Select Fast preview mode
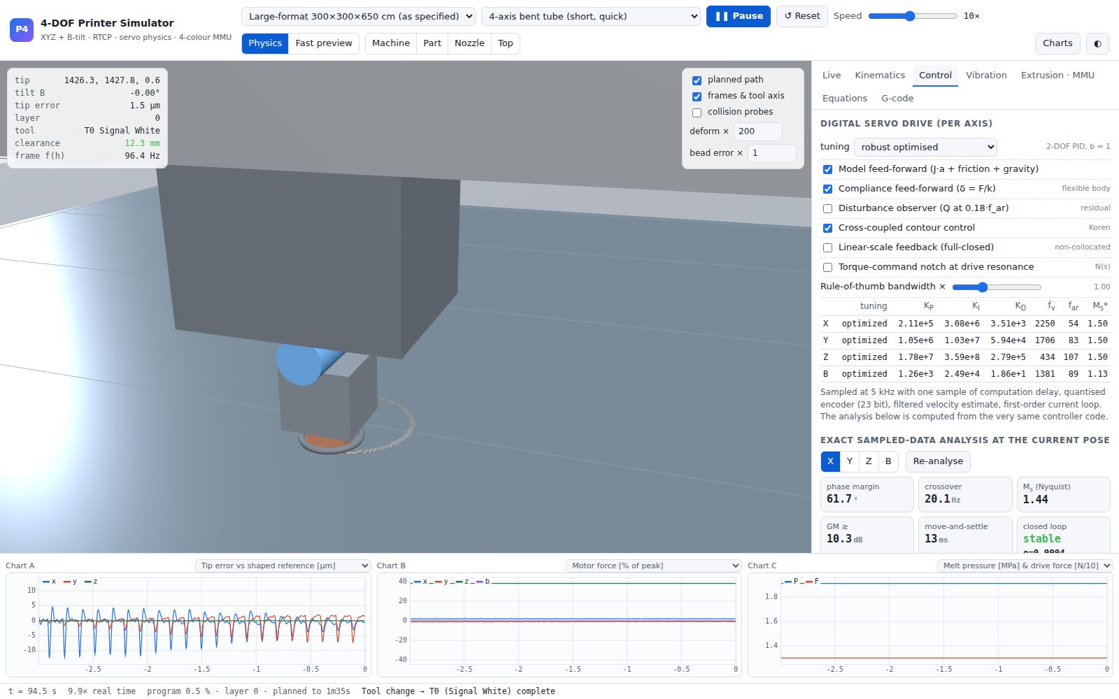 324,43
